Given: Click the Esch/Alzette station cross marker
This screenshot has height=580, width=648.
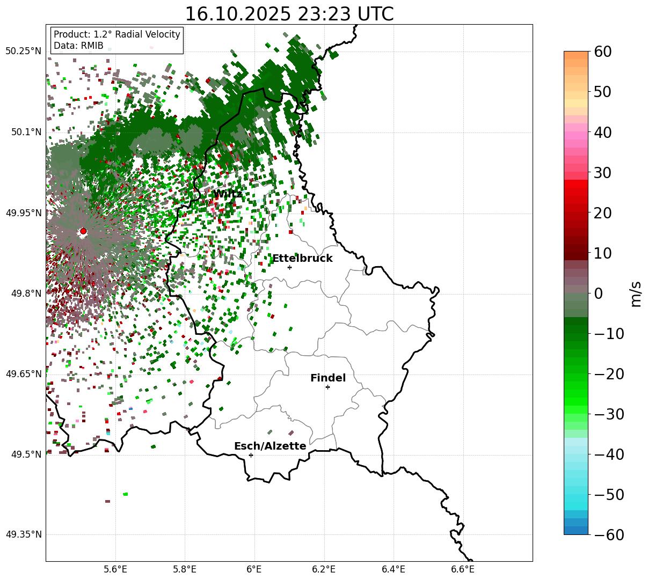Looking at the screenshot, I should [x=251, y=455].
